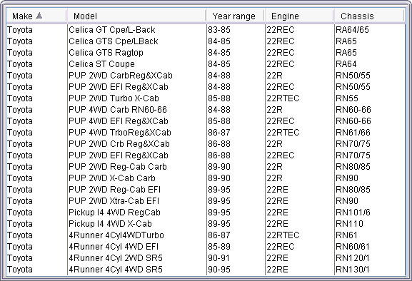Viewport: 412px width, 281px height.
Task: Click the 90-95 year range cell
Action: pos(236,270)
